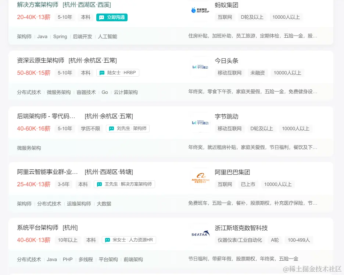
Task: Select salary 40-60K·13薪
Action: click(34, 240)
